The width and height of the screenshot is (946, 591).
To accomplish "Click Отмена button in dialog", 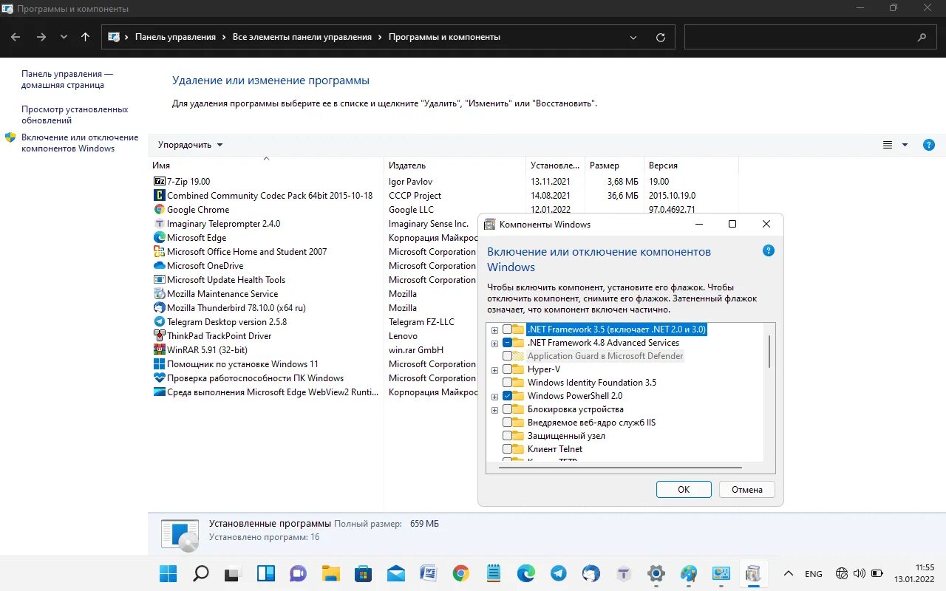I will 747,489.
